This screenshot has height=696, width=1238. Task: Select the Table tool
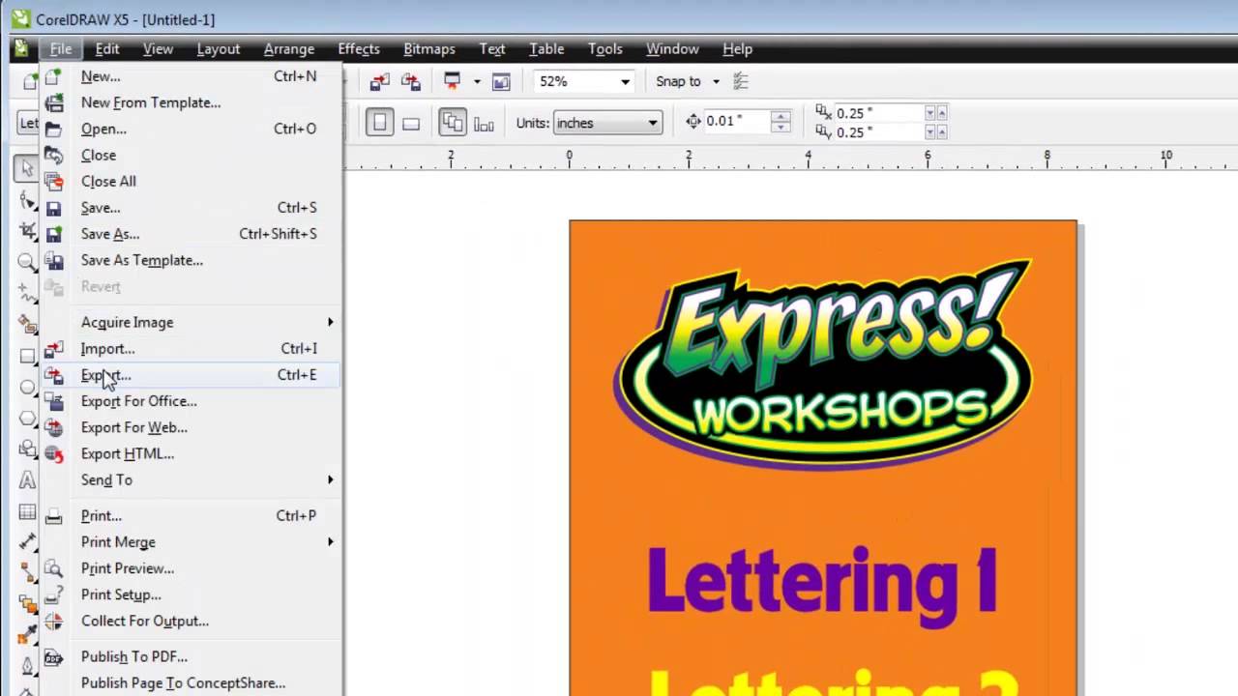pyautogui.click(x=27, y=511)
